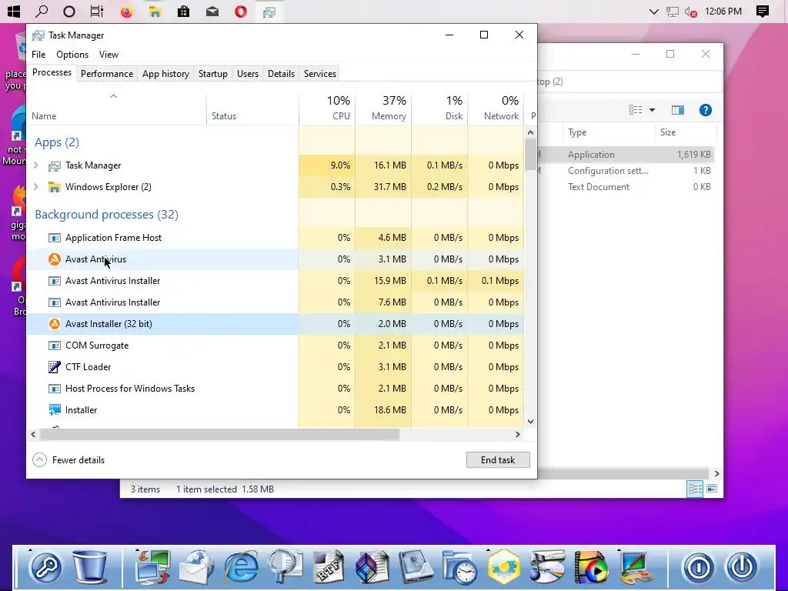Sort processes by Name column
The image size is (788, 591).
pos(117,108)
